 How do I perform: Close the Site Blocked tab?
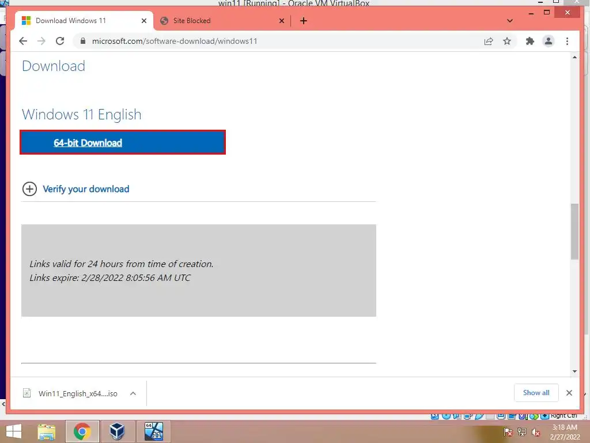point(281,21)
